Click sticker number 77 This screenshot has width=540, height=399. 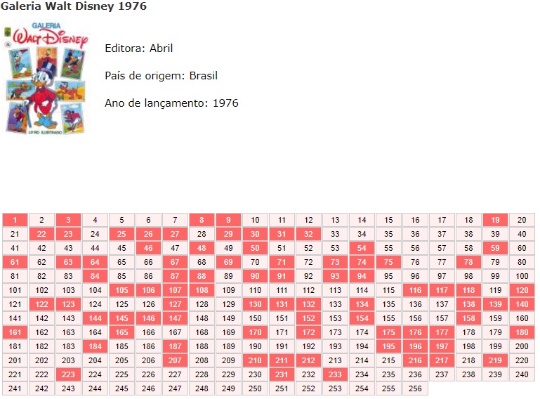pos(442,262)
